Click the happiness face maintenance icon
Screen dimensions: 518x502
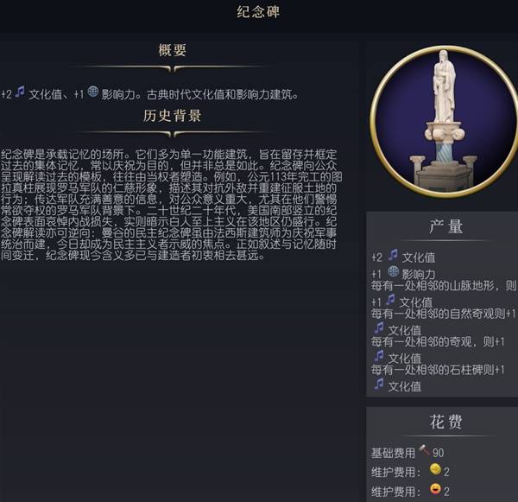[x=435, y=489]
